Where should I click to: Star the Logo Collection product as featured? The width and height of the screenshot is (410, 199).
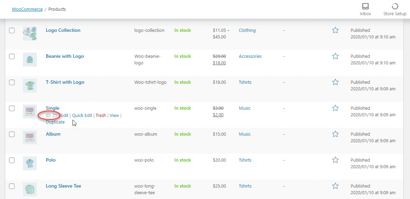(335, 30)
